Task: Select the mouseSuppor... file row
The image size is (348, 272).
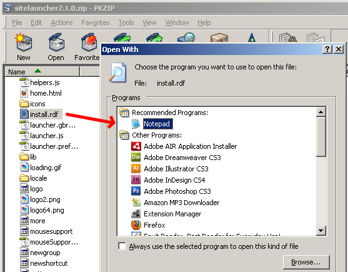Action: coord(49,242)
